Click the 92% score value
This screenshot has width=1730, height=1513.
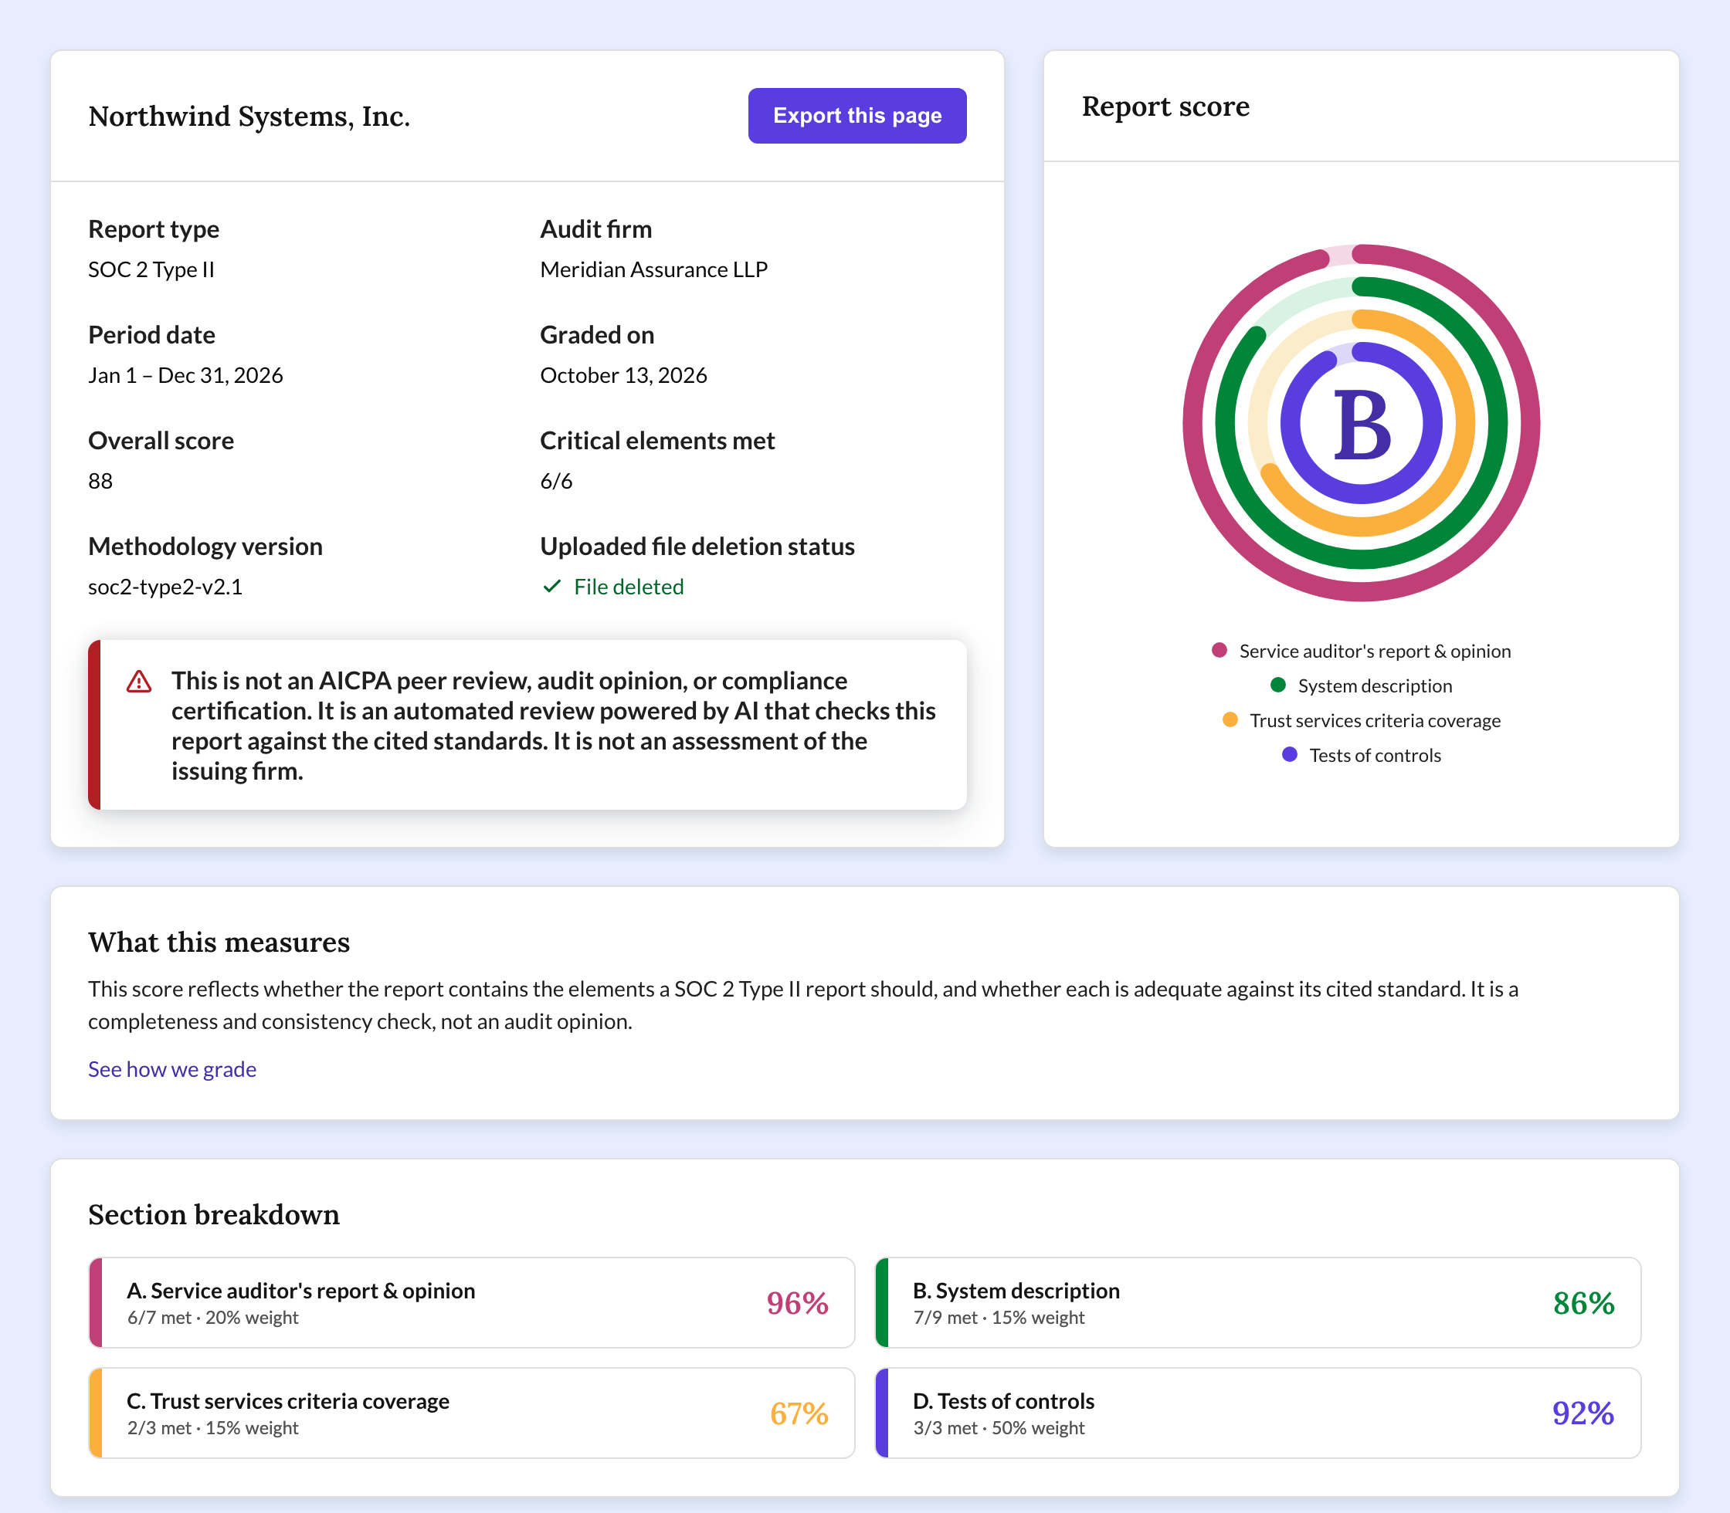[1583, 1413]
